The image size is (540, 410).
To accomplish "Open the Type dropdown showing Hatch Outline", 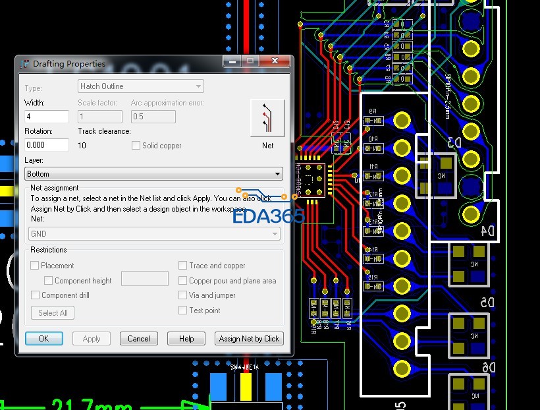I will pos(141,86).
